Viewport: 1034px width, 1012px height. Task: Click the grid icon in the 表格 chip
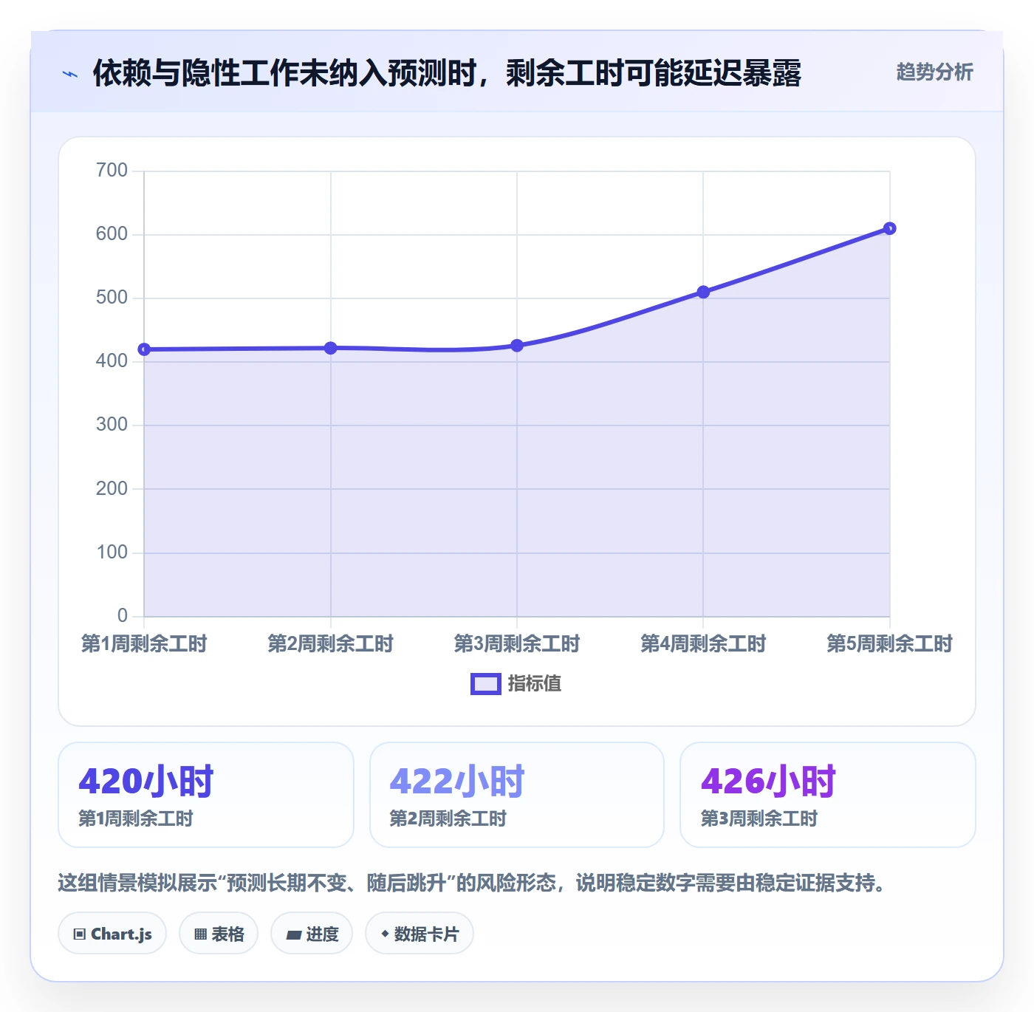click(x=200, y=934)
